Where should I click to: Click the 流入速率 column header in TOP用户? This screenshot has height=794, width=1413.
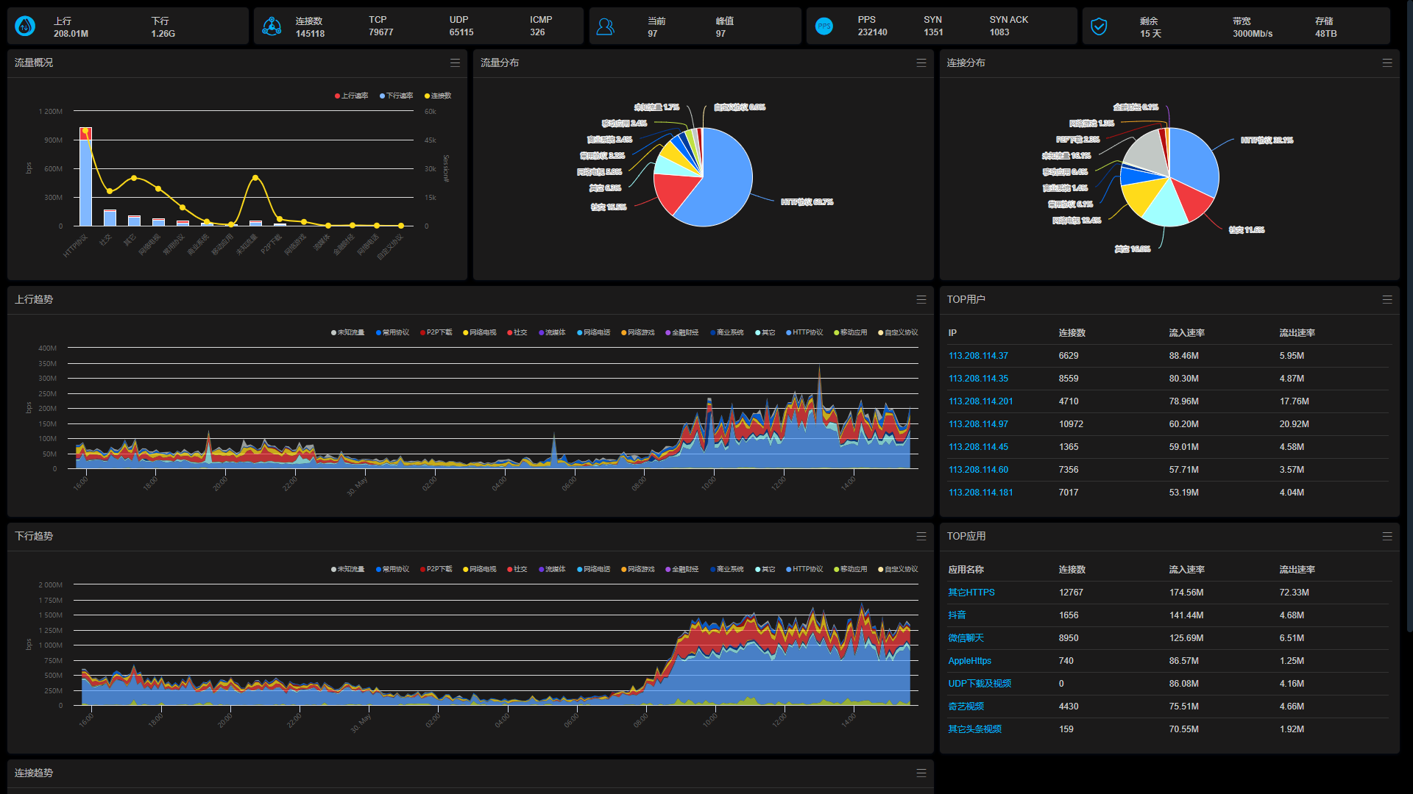point(1186,333)
